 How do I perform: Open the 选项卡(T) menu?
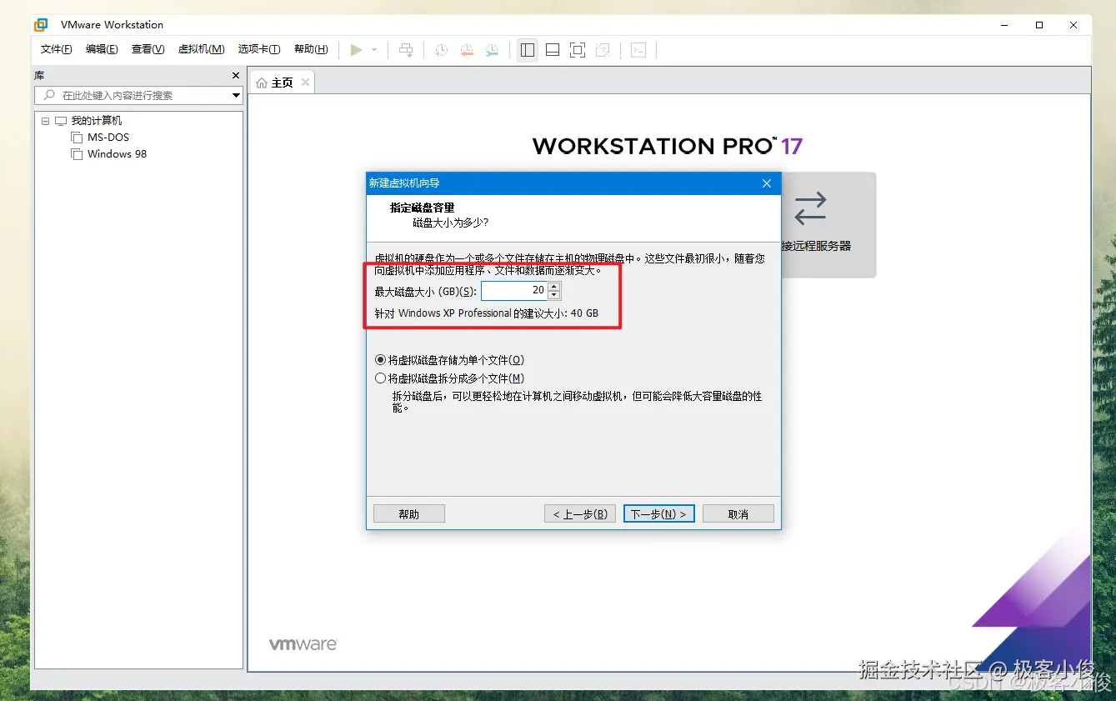click(x=259, y=49)
